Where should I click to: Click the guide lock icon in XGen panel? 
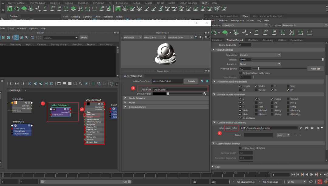[274, 32]
